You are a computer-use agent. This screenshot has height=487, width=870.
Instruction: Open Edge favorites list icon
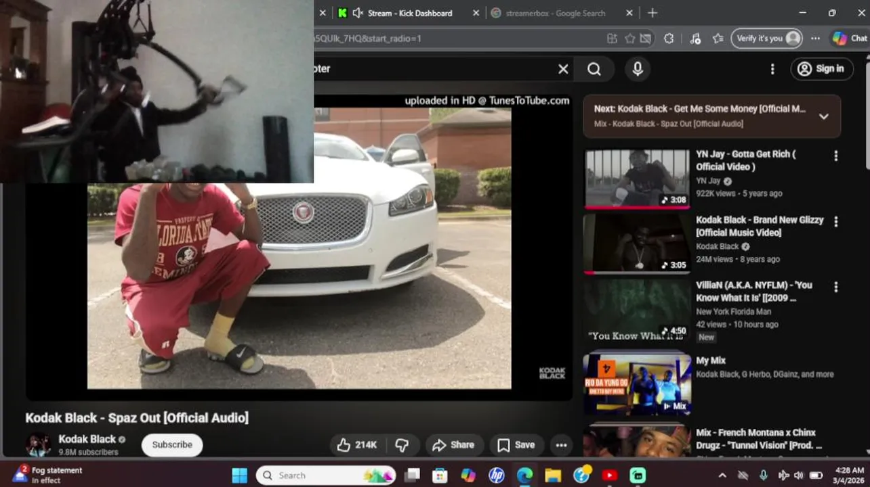718,39
